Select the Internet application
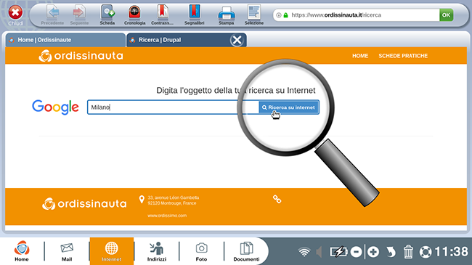 (x=111, y=251)
